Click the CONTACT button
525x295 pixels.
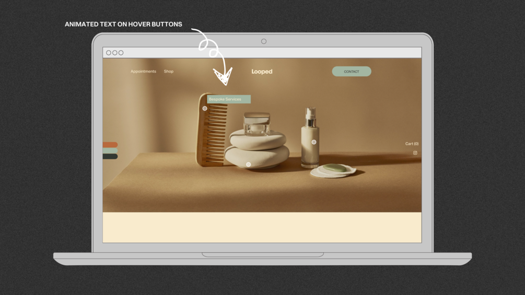pyautogui.click(x=352, y=72)
